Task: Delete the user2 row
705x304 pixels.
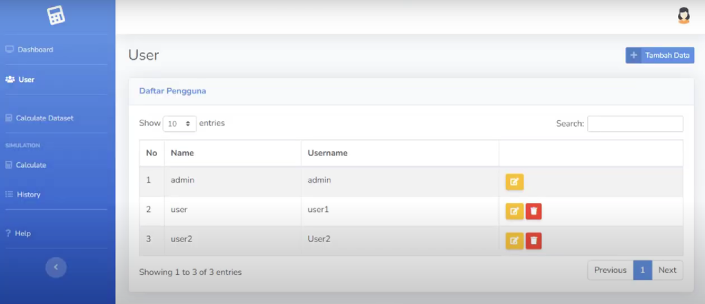Action: (x=534, y=241)
